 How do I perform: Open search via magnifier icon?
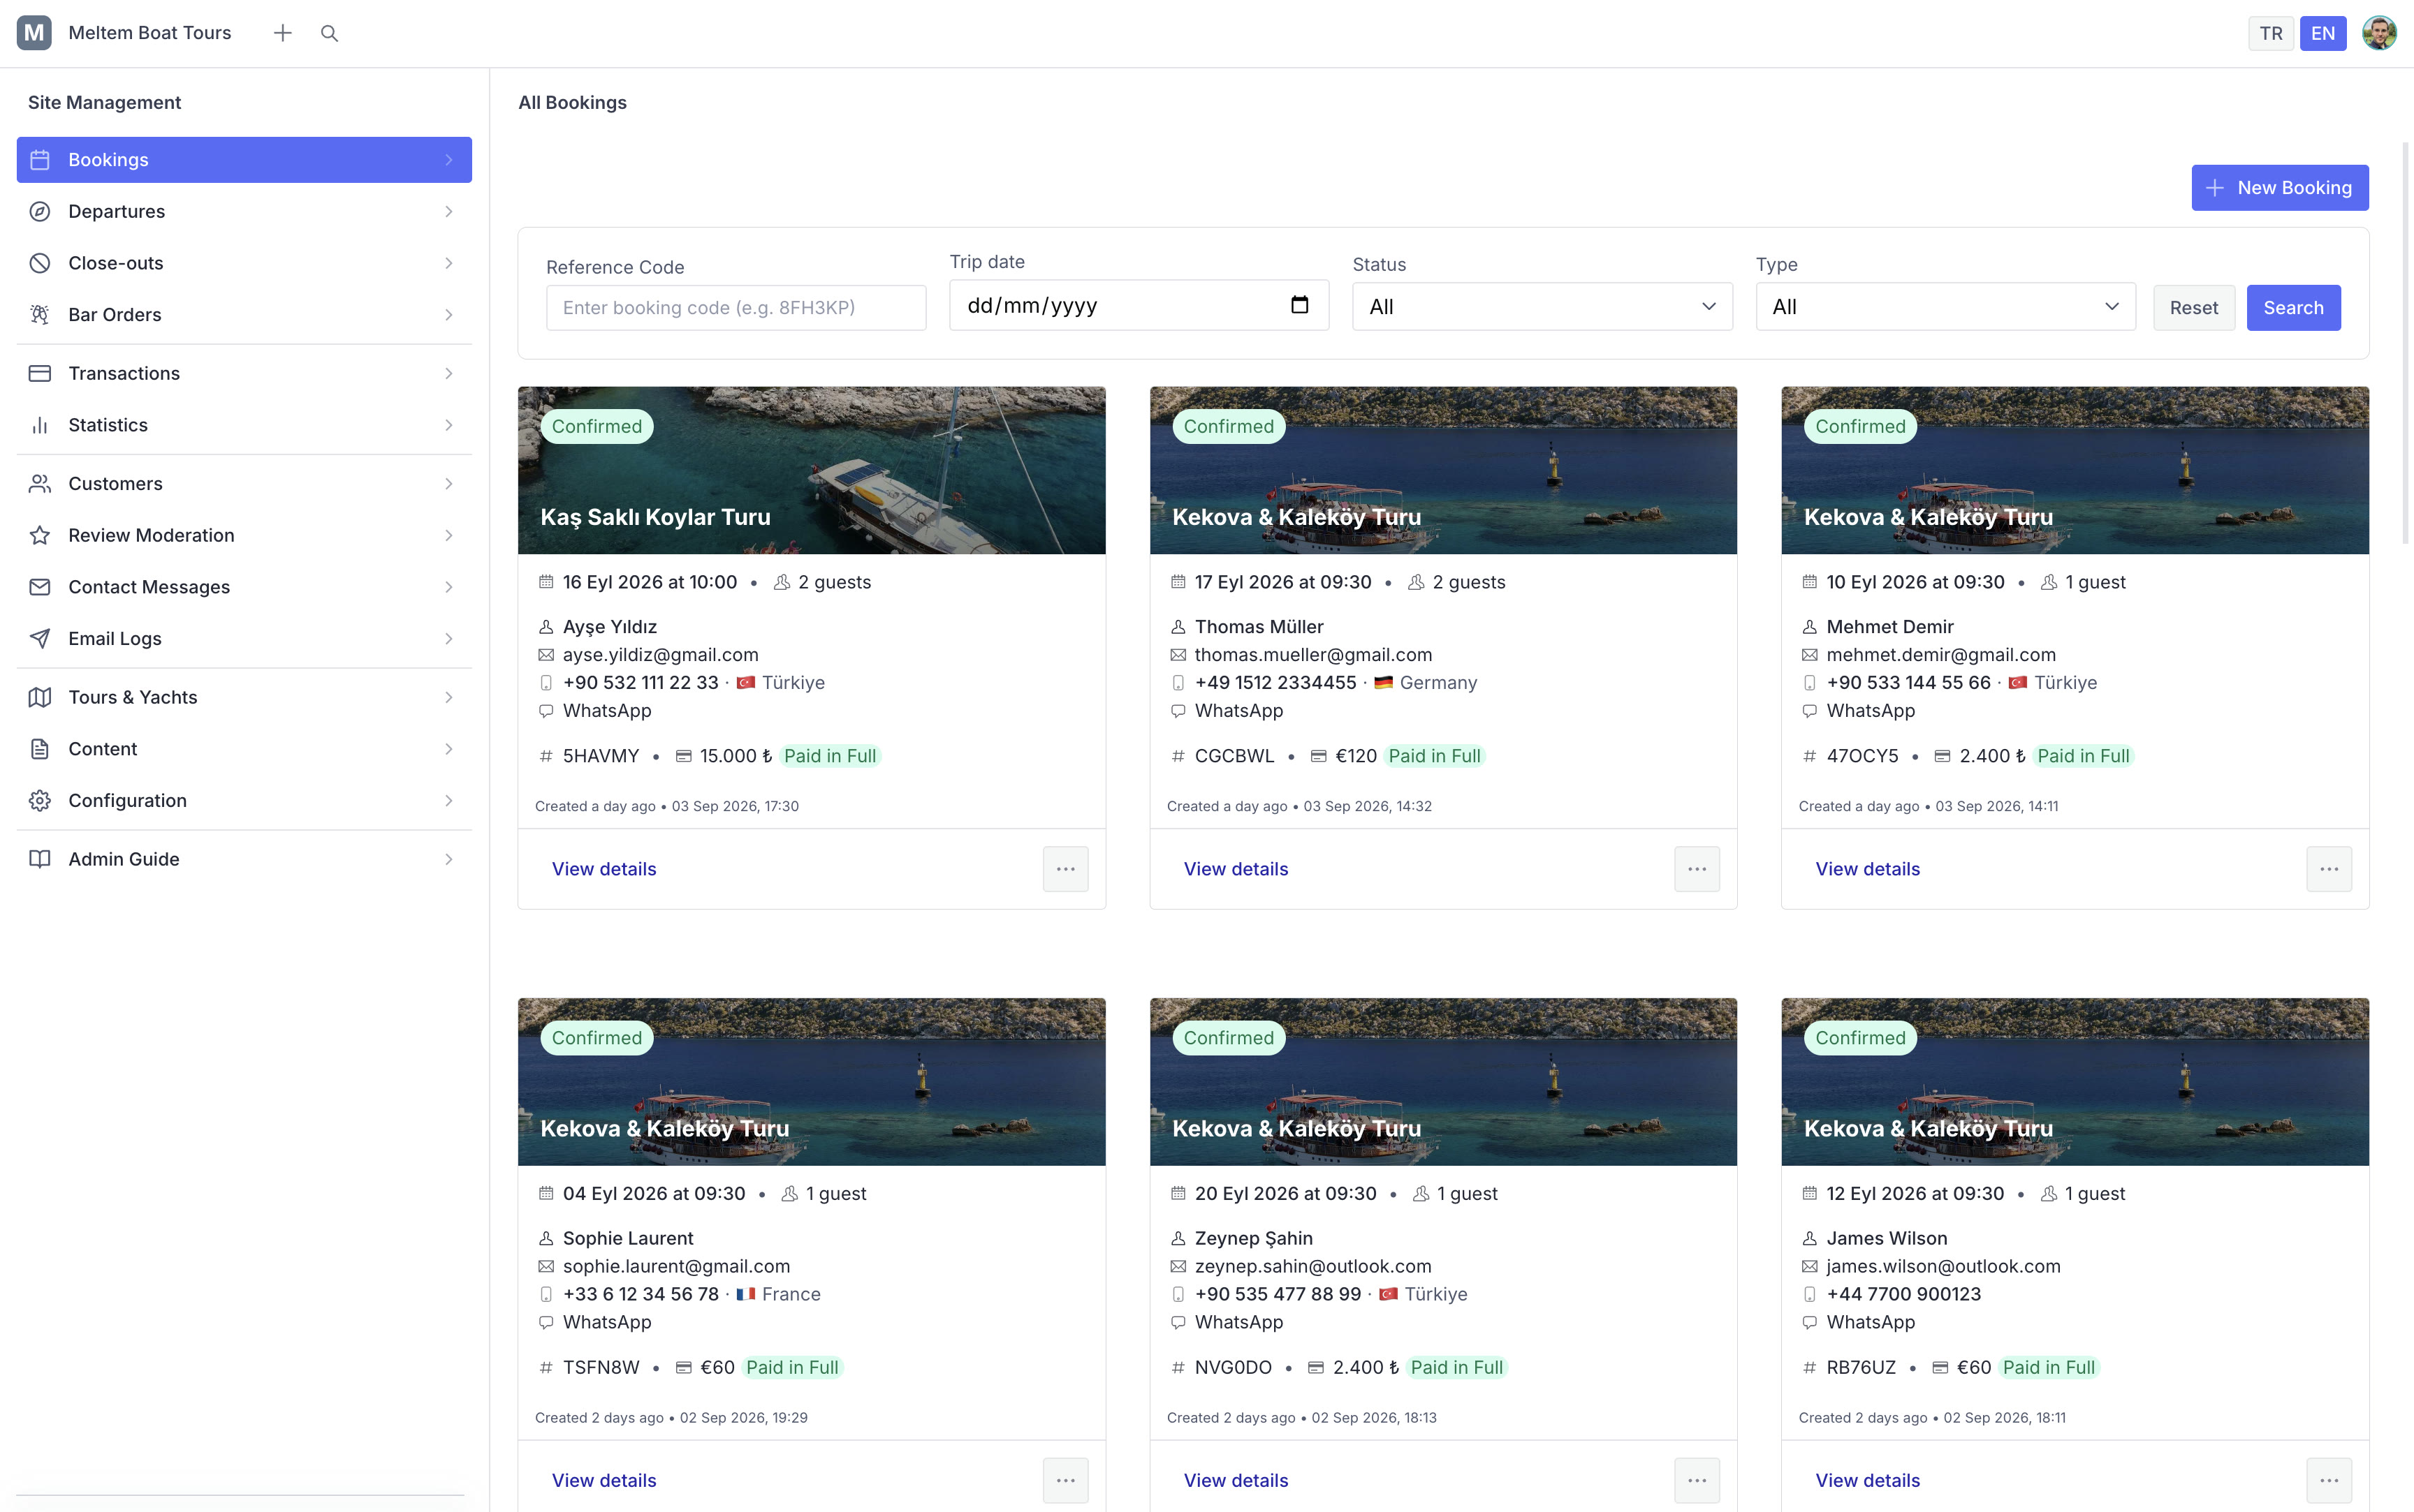[329, 33]
